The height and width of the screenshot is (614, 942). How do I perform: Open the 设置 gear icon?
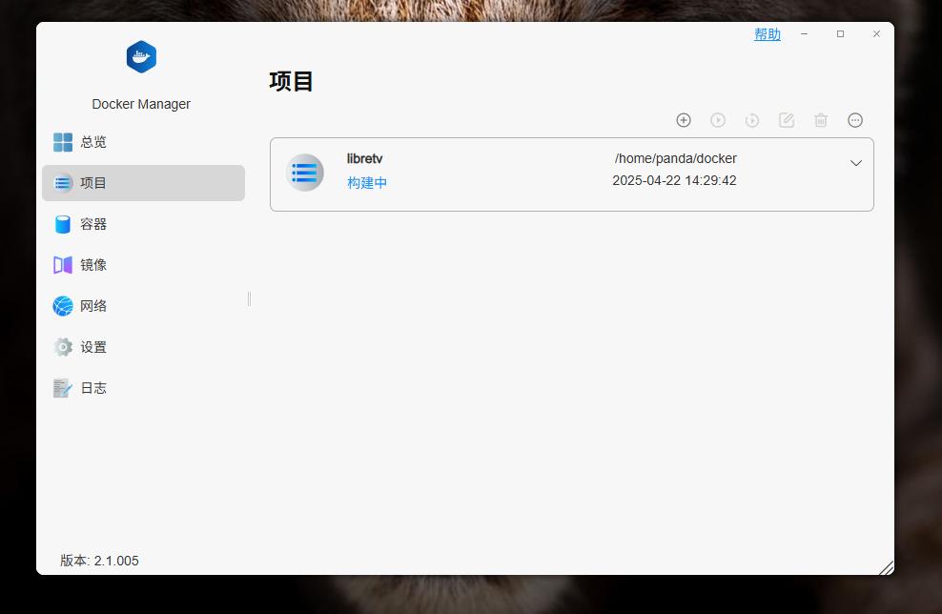(x=62, y=347)
